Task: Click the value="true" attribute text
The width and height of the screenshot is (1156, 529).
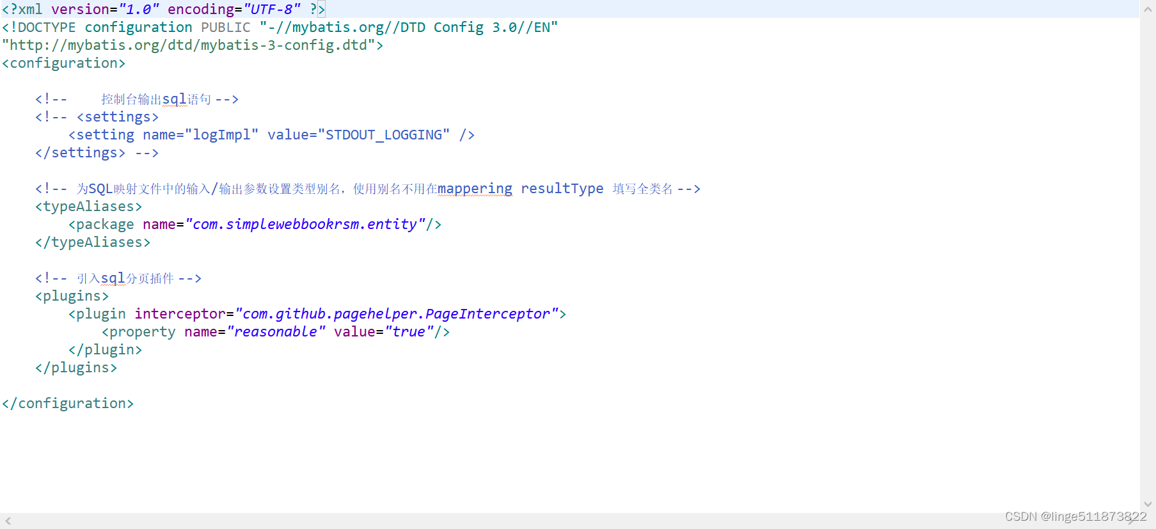Action: click(x=384, y=332)
